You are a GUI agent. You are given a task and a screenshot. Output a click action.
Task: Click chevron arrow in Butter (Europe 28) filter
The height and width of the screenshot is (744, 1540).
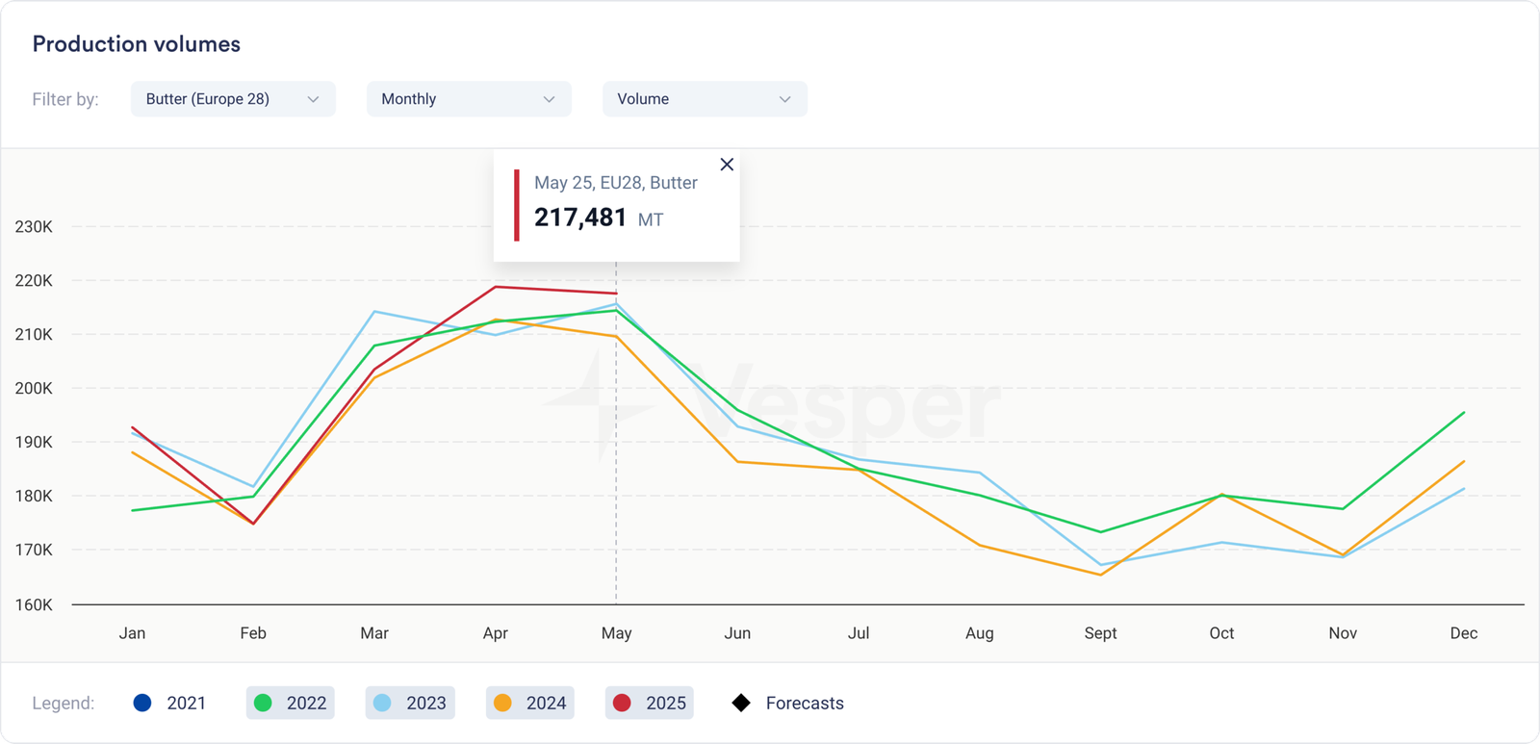coord(313,99)
